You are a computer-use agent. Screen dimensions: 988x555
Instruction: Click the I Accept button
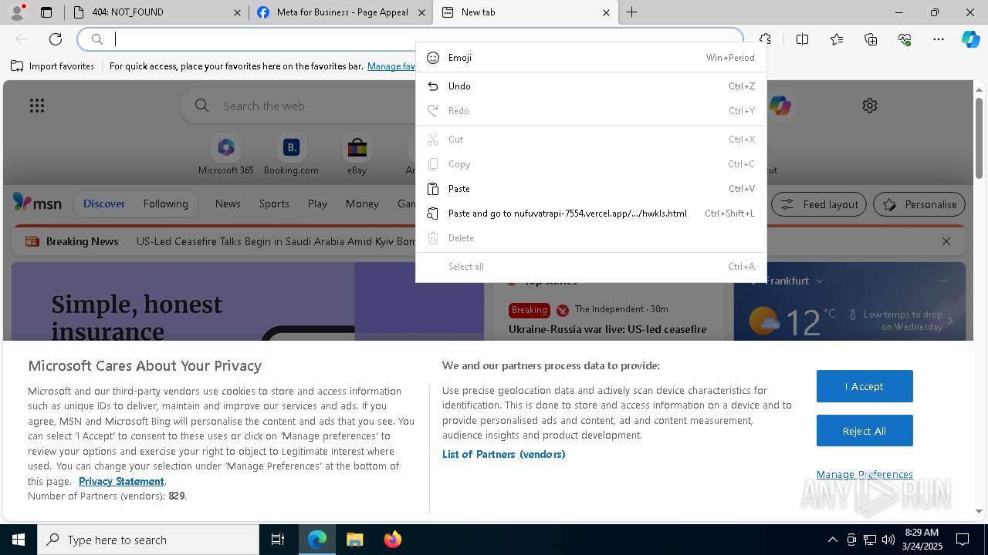pyautogui.click(x=864, y=386)
